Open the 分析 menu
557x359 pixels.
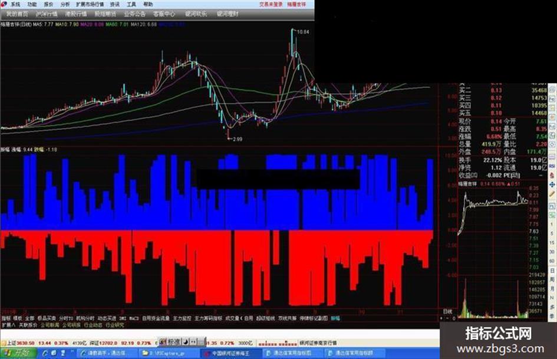click(x=65, y=4)
